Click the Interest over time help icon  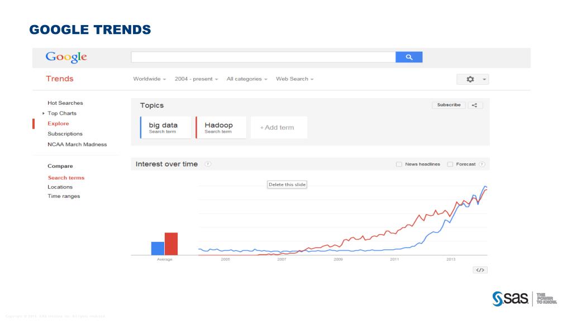(208, 164)
